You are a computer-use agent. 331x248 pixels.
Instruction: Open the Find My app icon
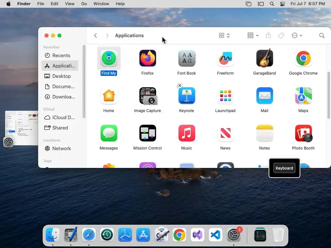pos(109,58)
